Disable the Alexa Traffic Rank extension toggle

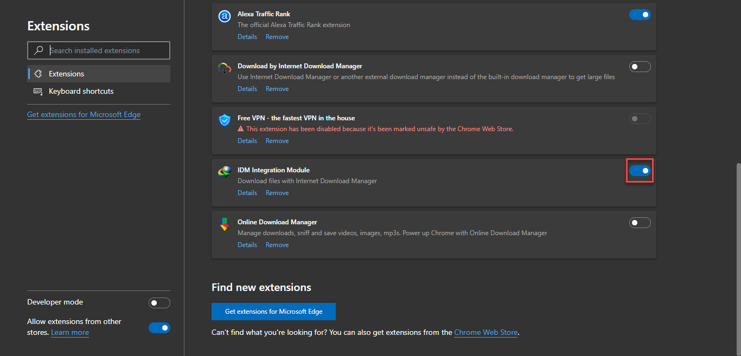click(x=640, y=15)
